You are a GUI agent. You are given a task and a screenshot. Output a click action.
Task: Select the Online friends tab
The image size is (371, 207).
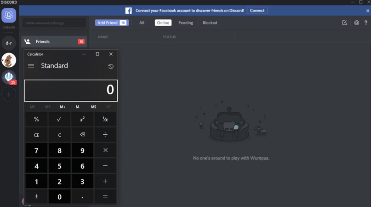click(163, 23)
